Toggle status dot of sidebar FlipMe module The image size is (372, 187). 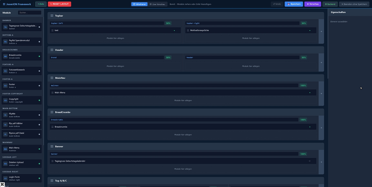(x=39, y=115)
